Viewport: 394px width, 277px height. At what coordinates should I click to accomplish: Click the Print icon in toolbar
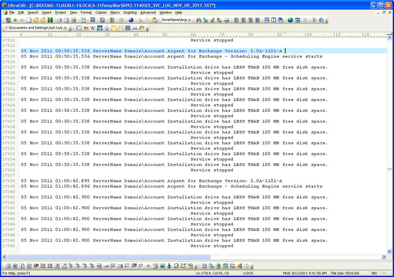(x=59, y=20)
